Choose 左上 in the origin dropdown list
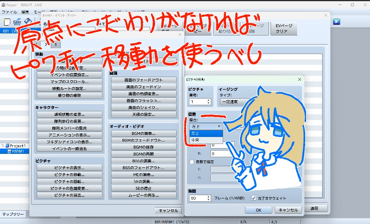Image resolution: width=370 pixels, height=224 pixels. coord(206,133)
